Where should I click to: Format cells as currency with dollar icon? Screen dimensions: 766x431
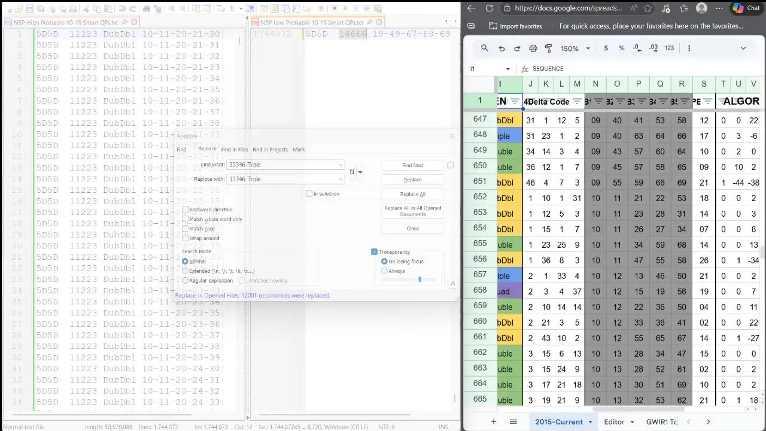(x=606, y=48)
